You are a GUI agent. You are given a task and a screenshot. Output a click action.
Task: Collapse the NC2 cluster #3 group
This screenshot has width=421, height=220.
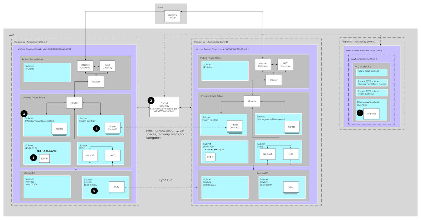click(362, 66)
